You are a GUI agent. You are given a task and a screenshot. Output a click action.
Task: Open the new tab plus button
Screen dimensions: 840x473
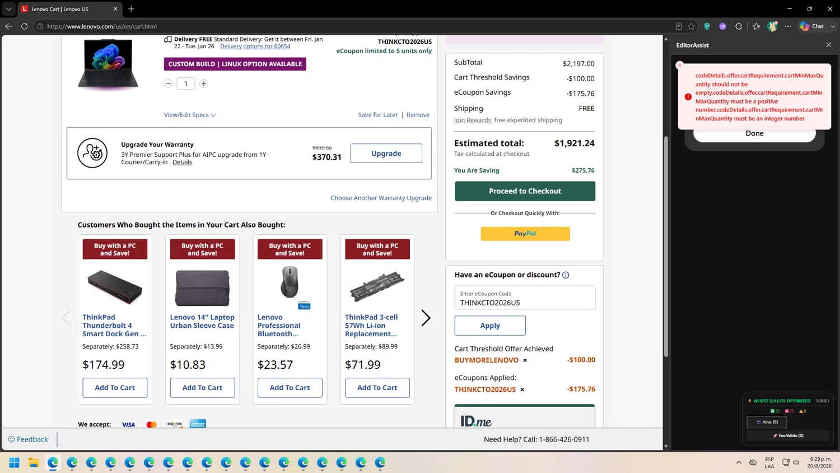point(131,9)
